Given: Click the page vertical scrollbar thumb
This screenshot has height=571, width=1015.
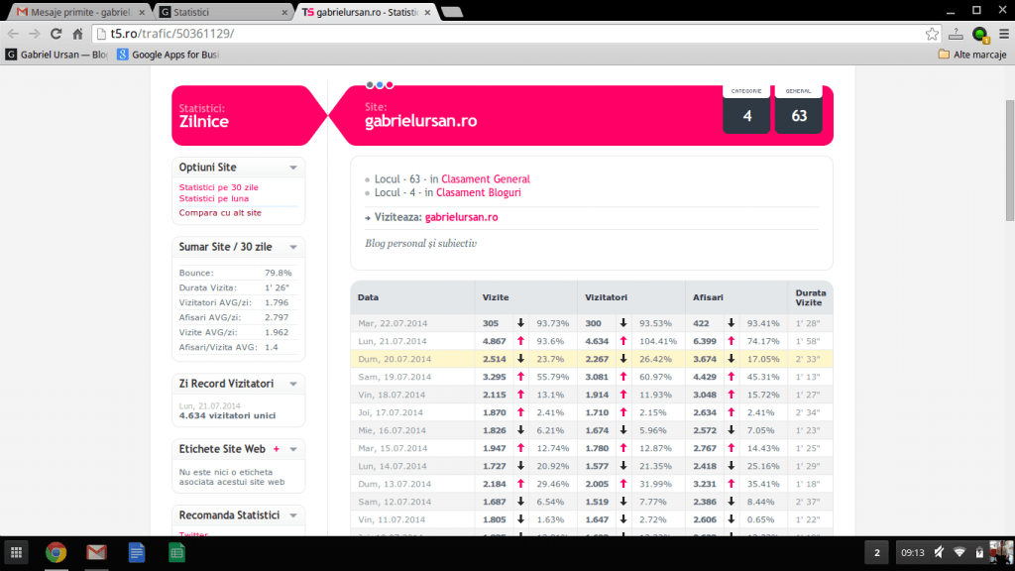Looking at the screenshot, I should tap(1010, 161).
